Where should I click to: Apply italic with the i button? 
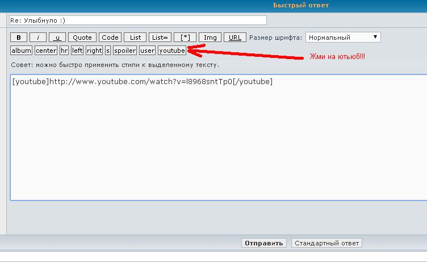click(38, 37)
